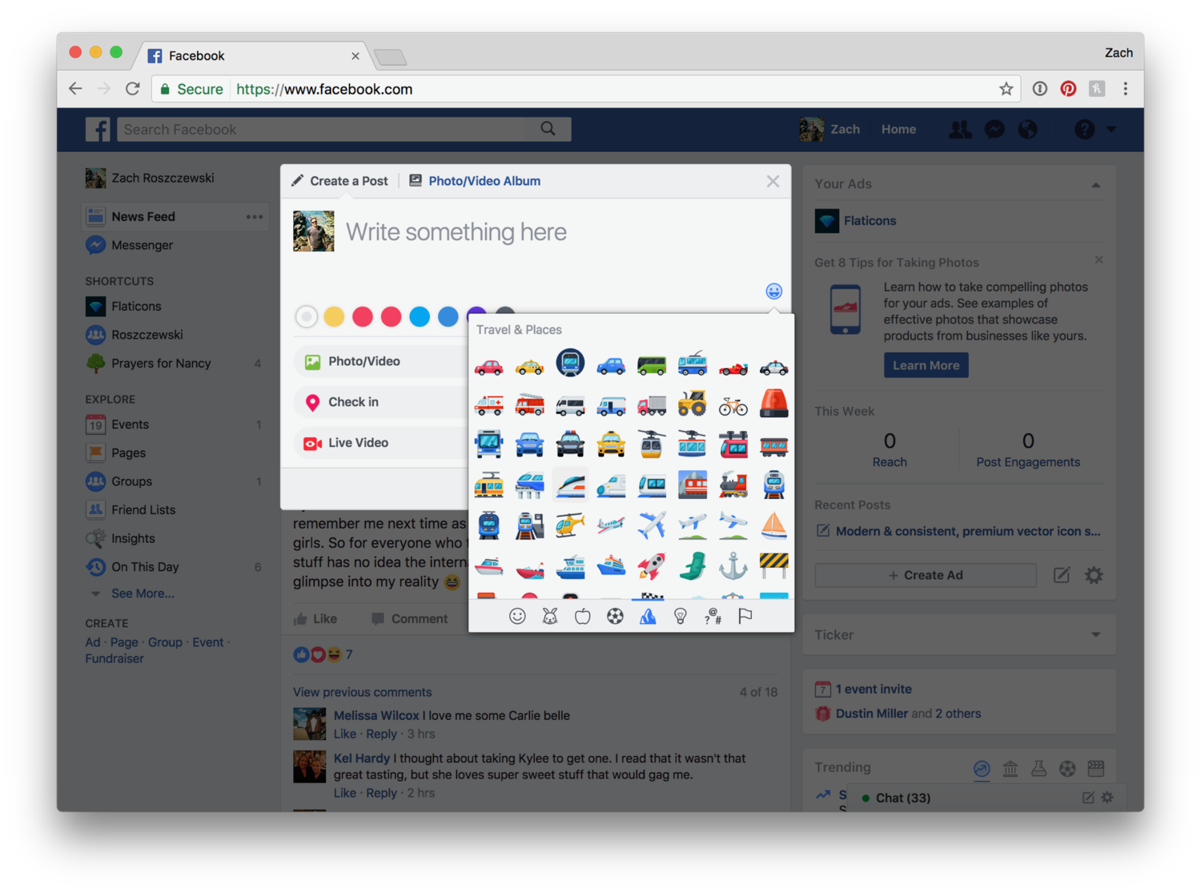Open View previous comments link

tap(362, 692)
